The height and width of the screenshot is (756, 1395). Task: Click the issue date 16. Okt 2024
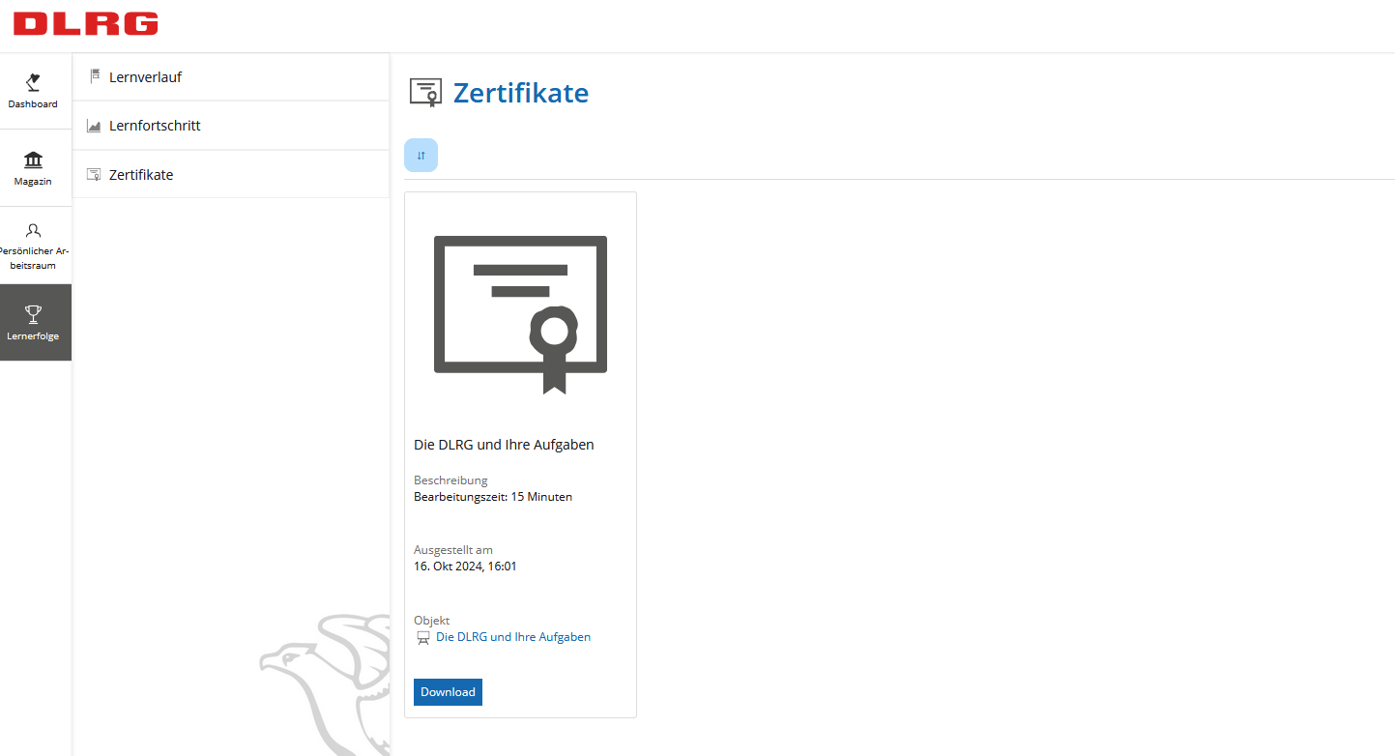click(x=465, y=567)
